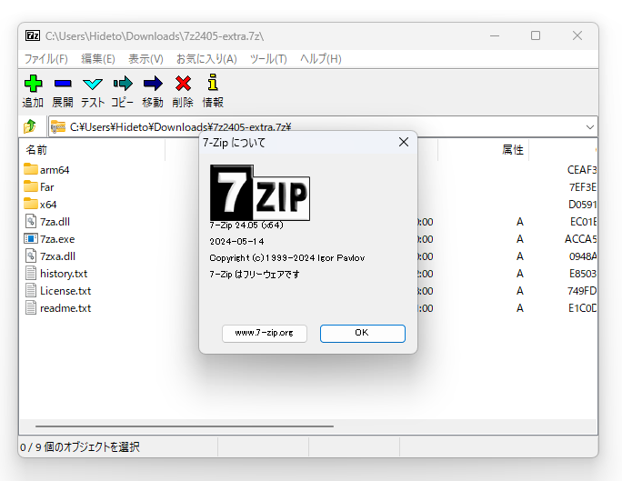This screenshot has height=481, width=622.
Task: Click the 7zxa.dll file icon
Action: (x=31, y=256)
